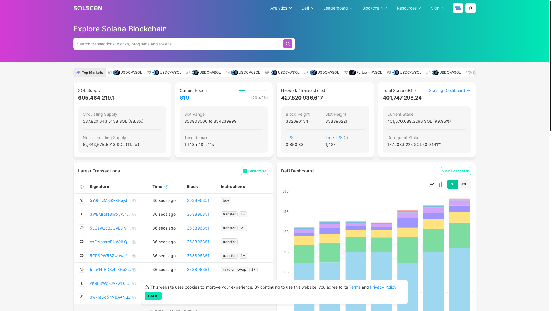
Task: Preview transaction 5GP8PW53Zwpwef... eye icon
Action: coord(82,255)
